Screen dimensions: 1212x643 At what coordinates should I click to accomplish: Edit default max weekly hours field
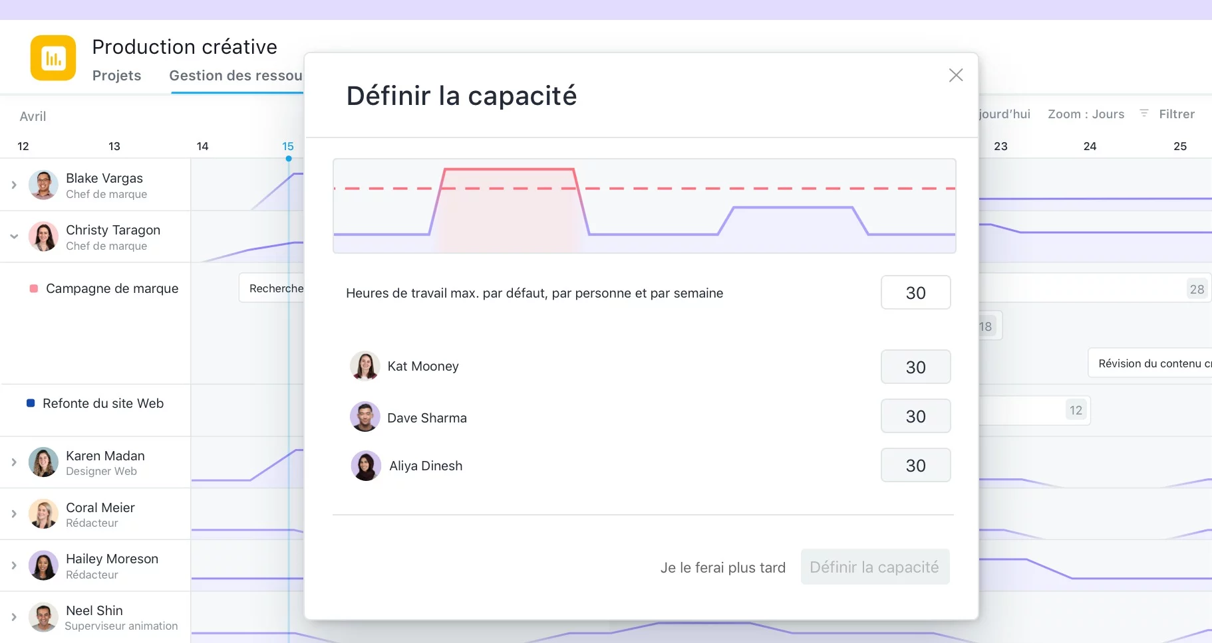click(x=915, y=292)
